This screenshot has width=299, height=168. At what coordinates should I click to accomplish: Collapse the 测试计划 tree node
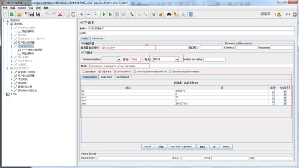coord(4,20)
